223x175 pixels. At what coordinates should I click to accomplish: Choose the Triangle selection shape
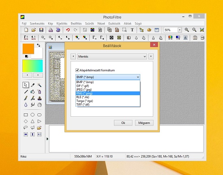point(32,121)
